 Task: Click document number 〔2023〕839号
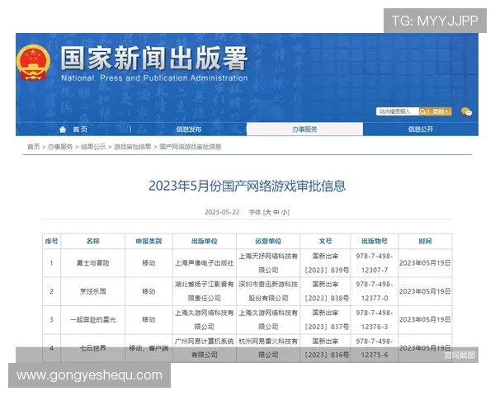(327, 271)
